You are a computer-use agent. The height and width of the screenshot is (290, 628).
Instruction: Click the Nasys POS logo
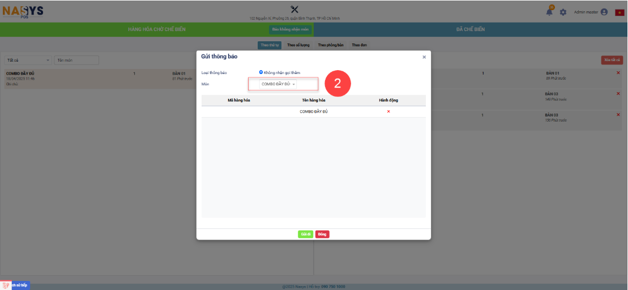[x=23, y=11]
